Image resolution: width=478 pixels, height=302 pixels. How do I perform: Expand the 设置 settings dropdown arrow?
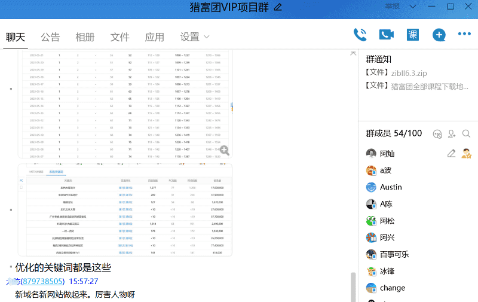click(x=206, y=37)
